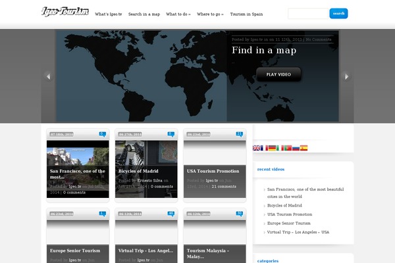Open the Tourism in Spain menu item
Viewport: 395px width, 263px height.
point(246,14)
